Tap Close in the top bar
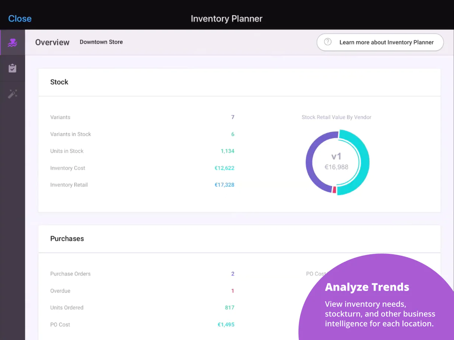 [x=20, y=19]
